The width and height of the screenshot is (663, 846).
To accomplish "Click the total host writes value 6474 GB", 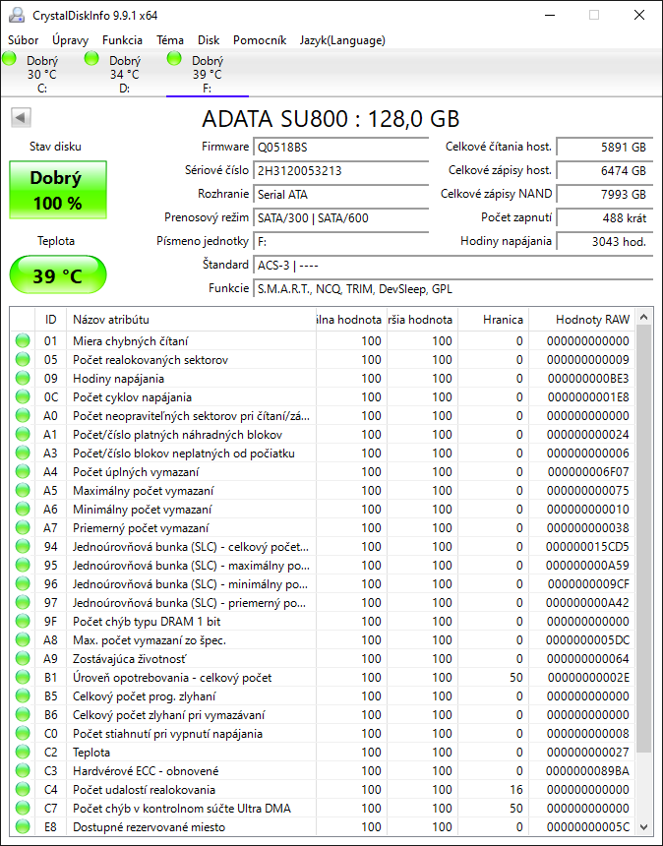I will (604, 171).
